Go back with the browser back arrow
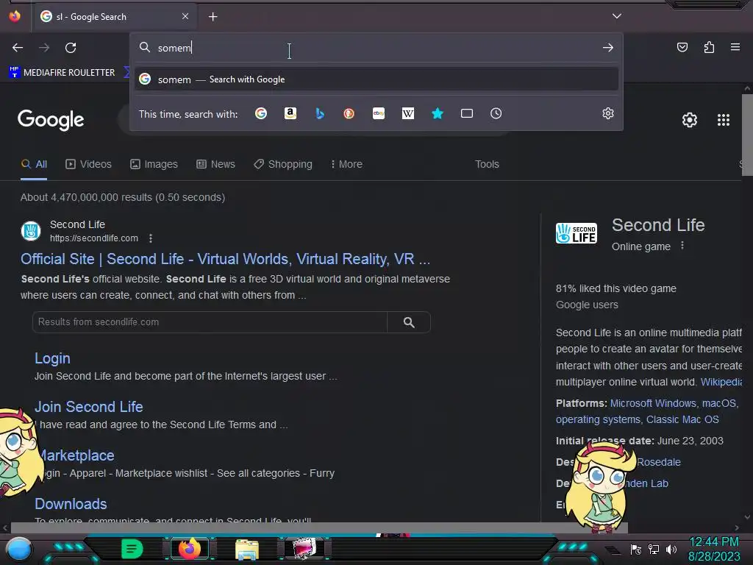Screen dimensions: 753x565 18,48
